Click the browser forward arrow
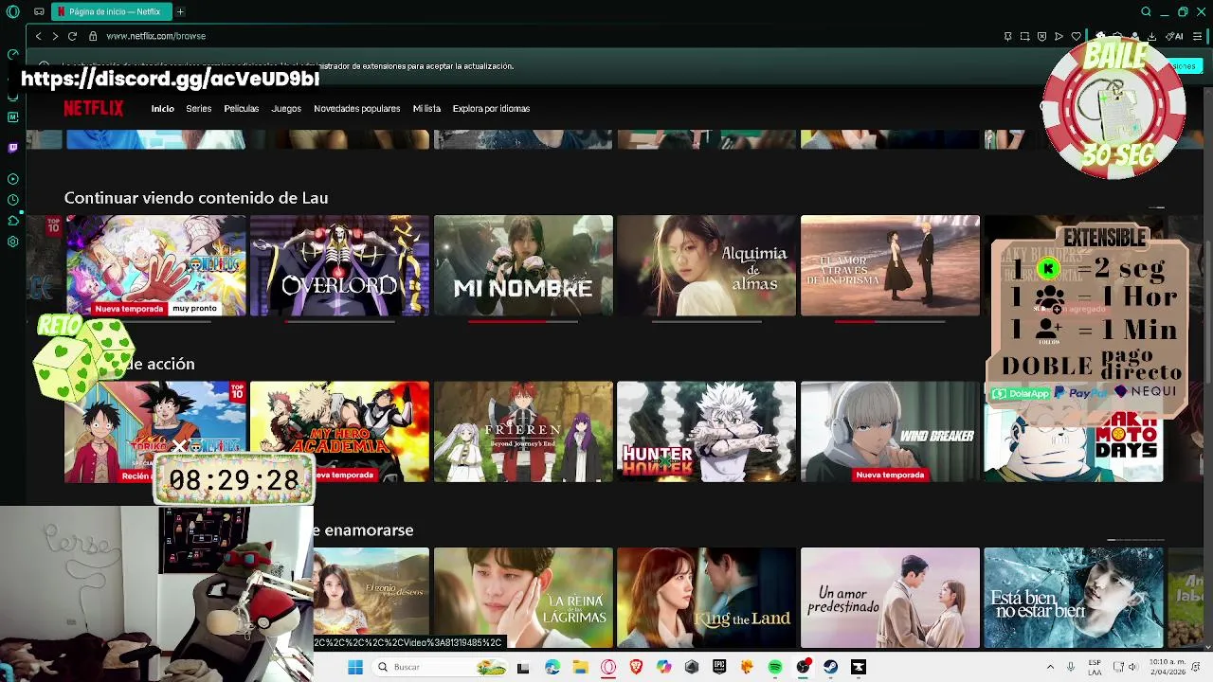The width and height of the screenshot is (1213, 682). coord(55,36)
